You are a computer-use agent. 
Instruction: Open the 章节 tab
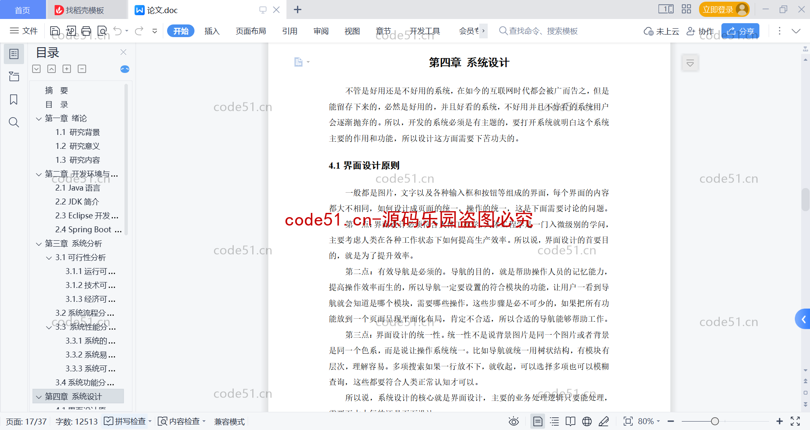pos(383,31)
